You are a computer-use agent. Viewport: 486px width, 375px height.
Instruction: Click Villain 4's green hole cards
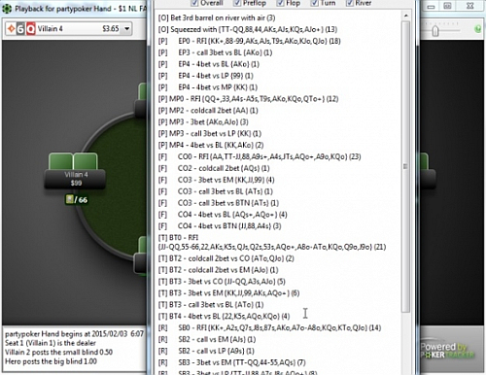coord(73,161)
